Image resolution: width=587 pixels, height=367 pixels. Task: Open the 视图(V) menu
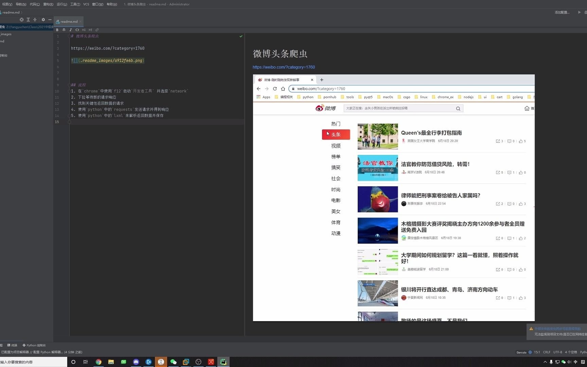(7, 4)
